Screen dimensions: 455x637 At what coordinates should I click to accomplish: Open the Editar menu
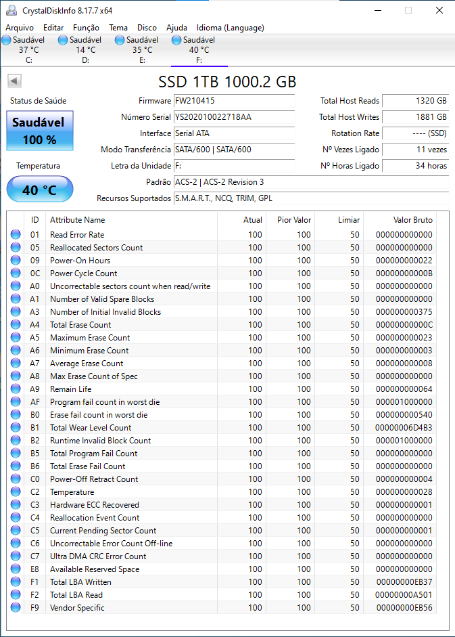[x=53, y=28]
